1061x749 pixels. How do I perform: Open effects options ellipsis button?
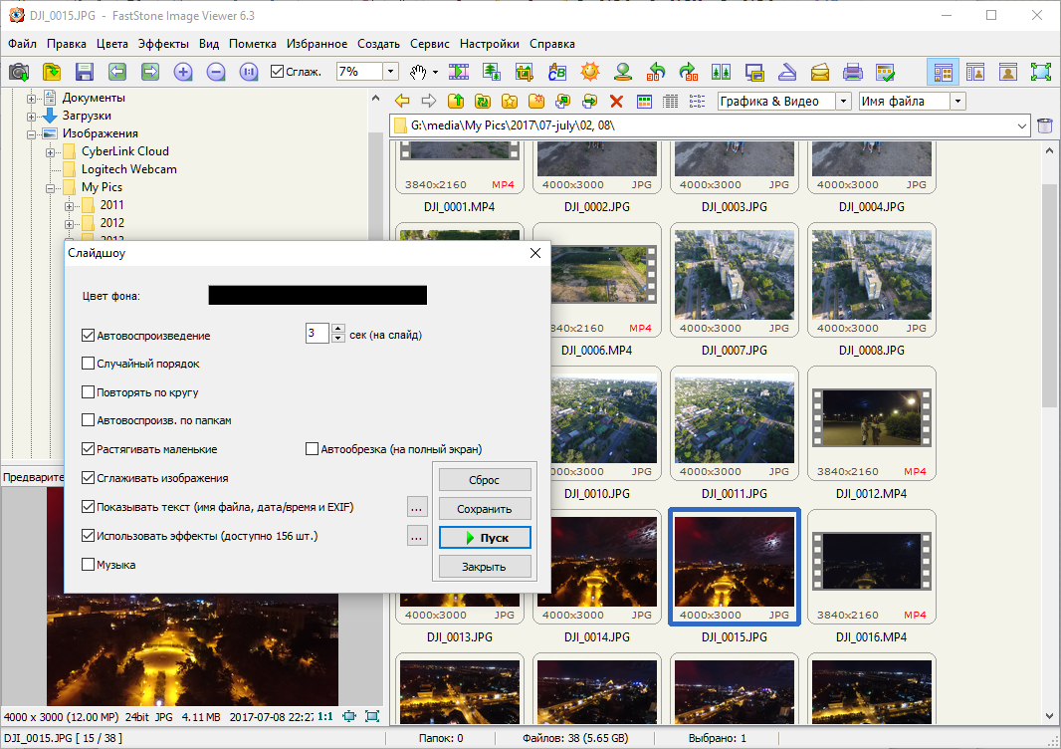[x=417, y=536]
